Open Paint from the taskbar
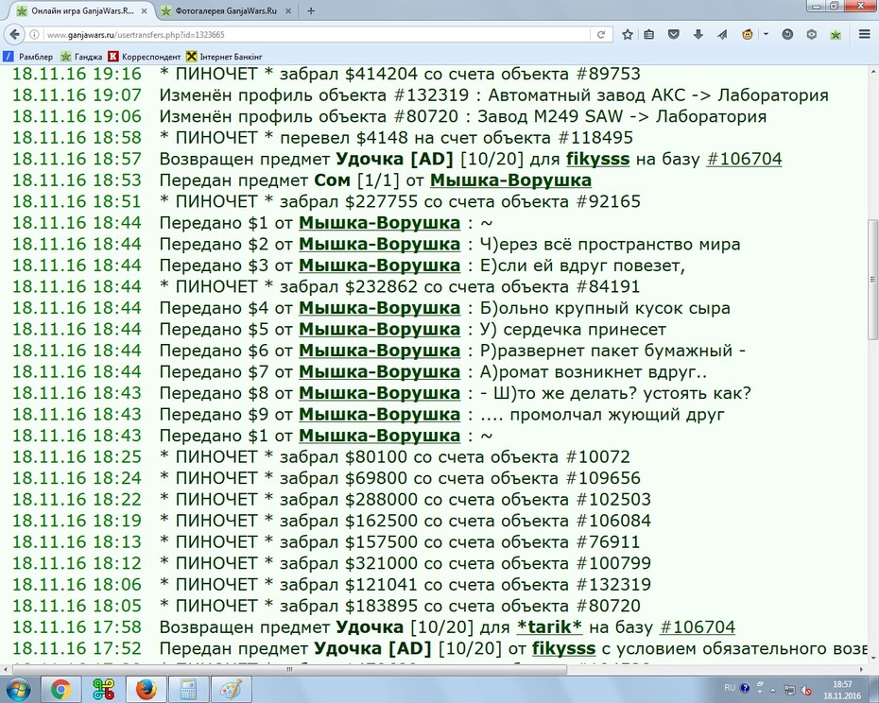The image size is (879, 703). (x=231, y=690)
